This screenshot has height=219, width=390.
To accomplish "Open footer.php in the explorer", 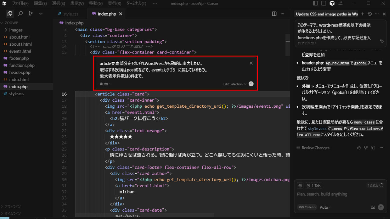I will [27, 58].
